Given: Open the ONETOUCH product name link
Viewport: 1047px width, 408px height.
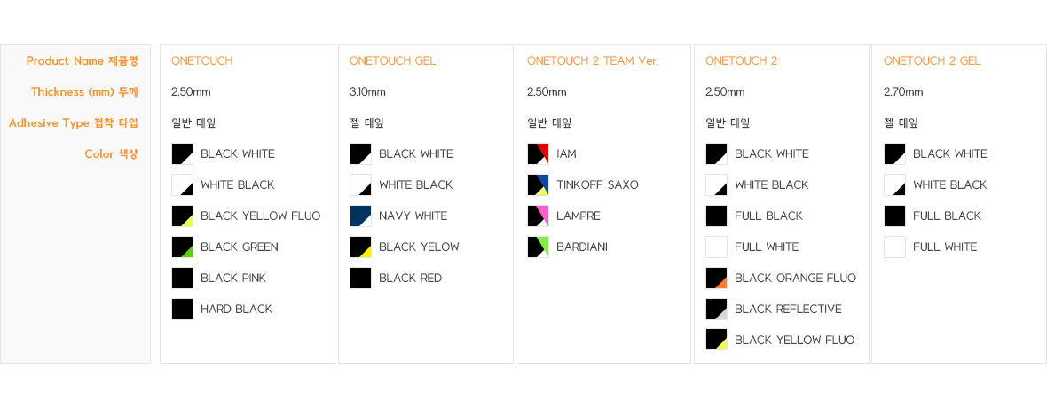Looking at the screenshot, I should pyautogui.click(x=201, y=61).
